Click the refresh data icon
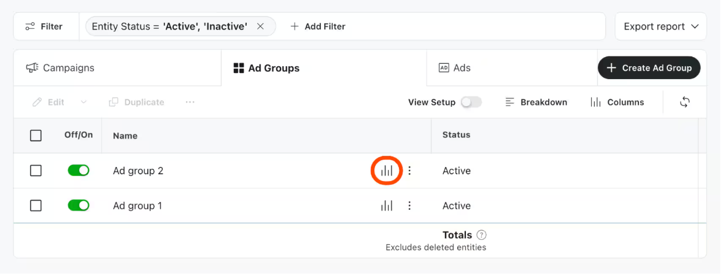Screen dimensions: 723x278 click(684, 102)
